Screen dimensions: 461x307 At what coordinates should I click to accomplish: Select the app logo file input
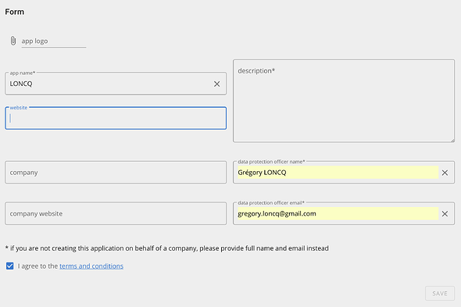53,41
